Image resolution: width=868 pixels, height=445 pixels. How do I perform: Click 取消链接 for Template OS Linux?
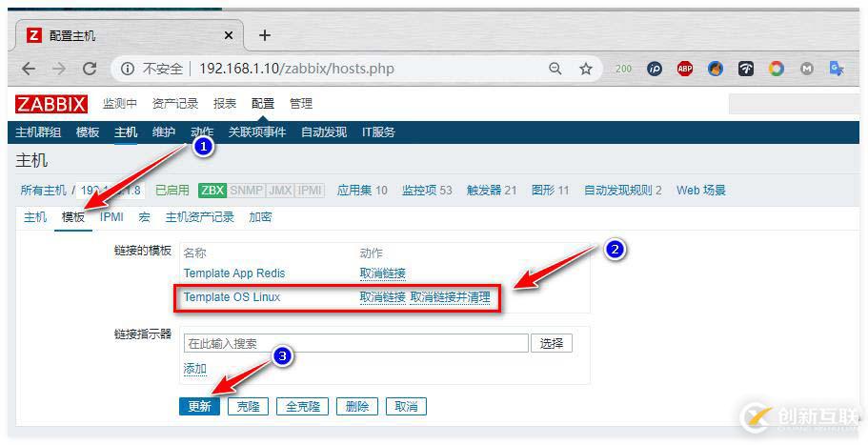[x=382, y=297]
